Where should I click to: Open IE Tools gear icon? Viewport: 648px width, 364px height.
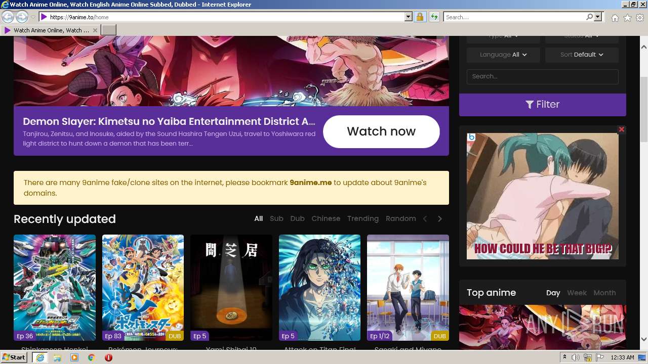tap(640, 18)
